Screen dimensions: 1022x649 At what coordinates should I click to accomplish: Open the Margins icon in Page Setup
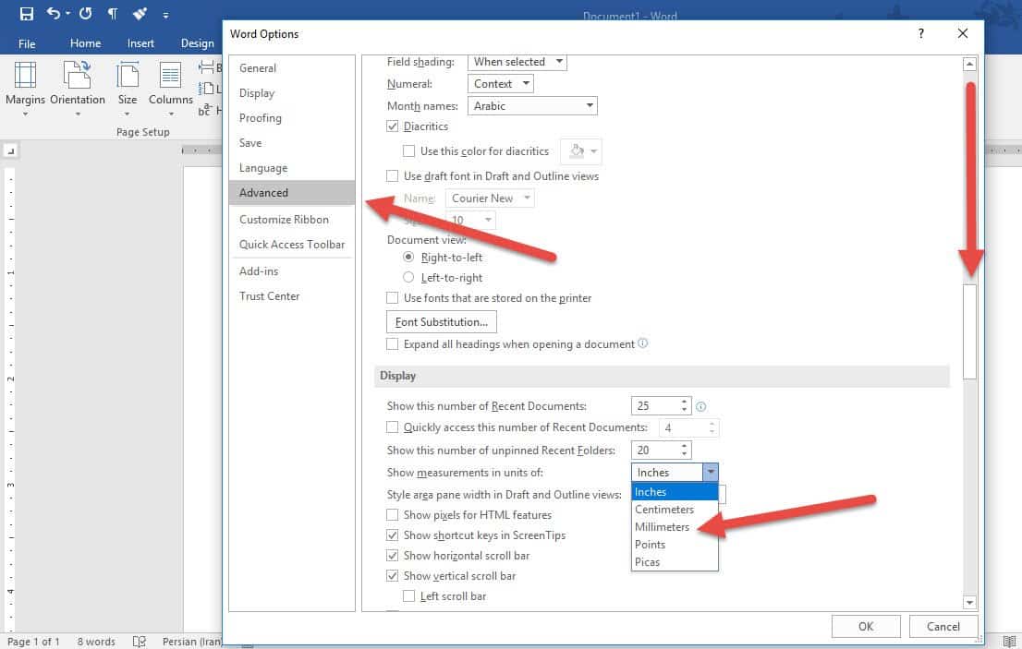pyautogui.click(x=25, y=78)
